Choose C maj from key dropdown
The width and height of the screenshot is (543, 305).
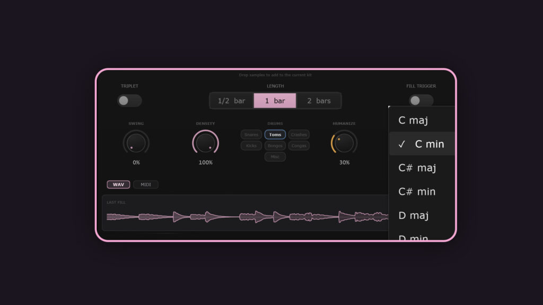point(422,120)
